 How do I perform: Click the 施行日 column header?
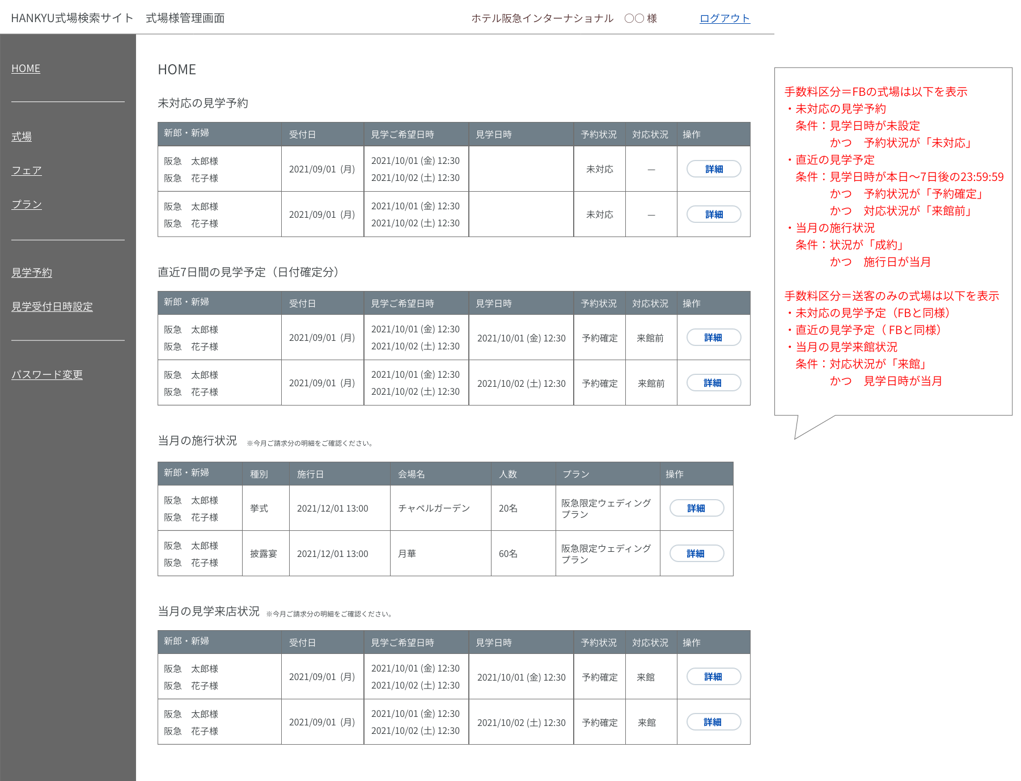point(310,474)
